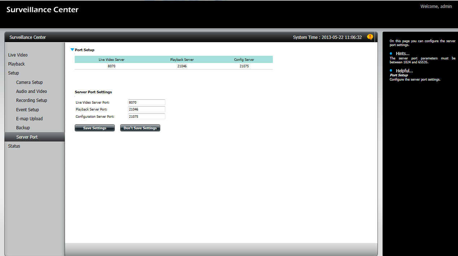The image size is (458, 256).
Task: Click table cell value 8070
Action: click(112, 66)
